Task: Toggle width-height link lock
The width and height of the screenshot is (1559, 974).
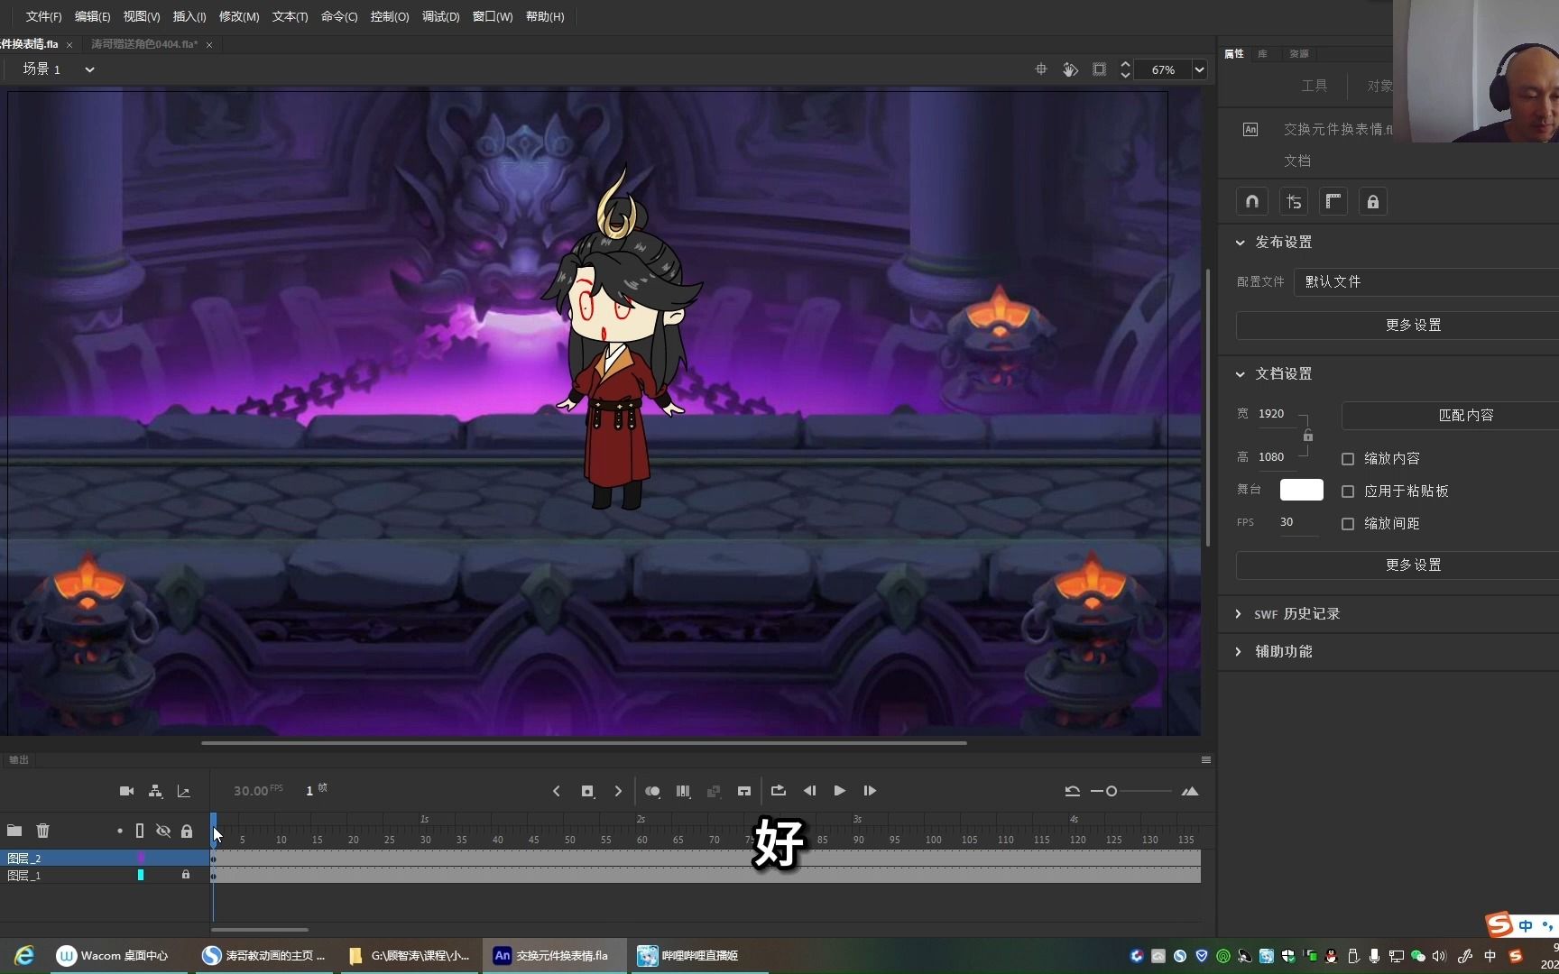Action: coord(1307,436)
